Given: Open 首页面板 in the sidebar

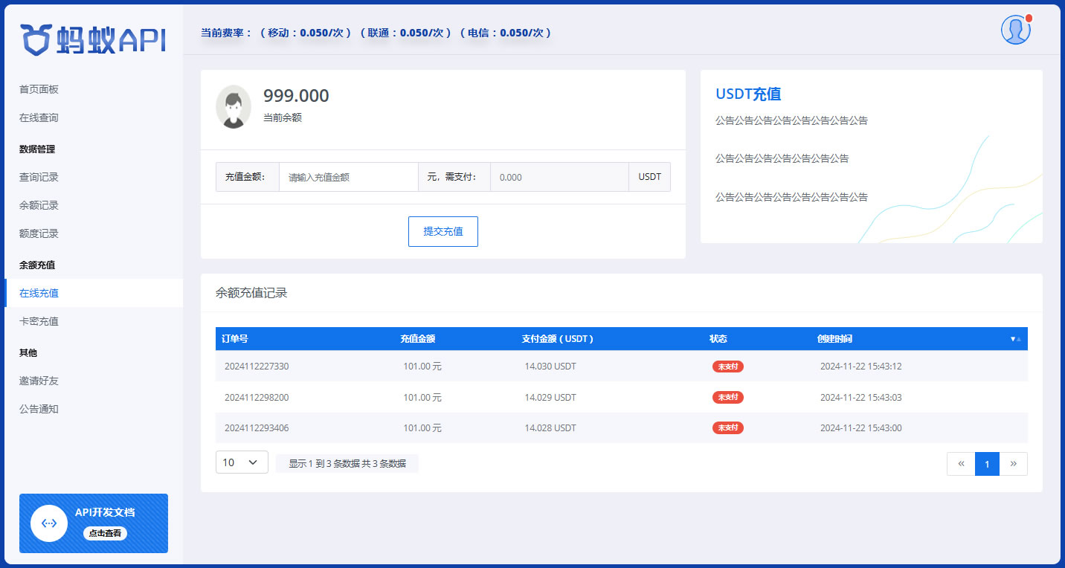Looking at the screenshot, I should (x=39, y=89).
